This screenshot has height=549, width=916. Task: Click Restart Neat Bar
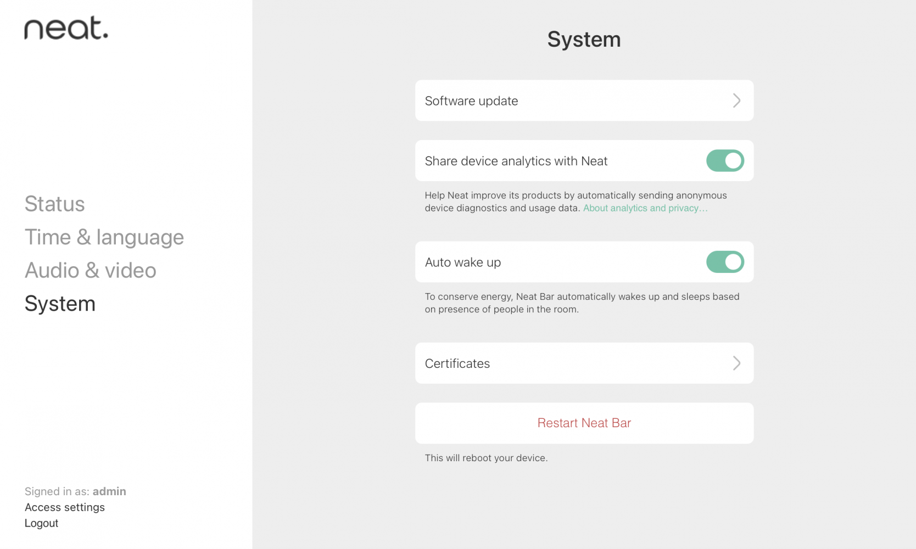point(584,423)
